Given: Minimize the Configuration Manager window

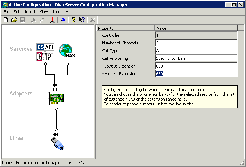Looking at the screenshot, I should click(x=228, y=5).
